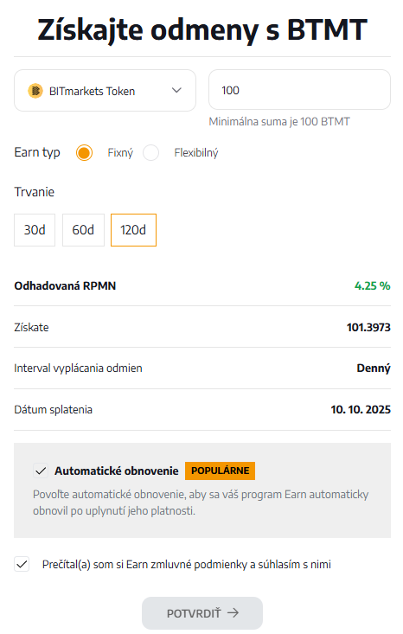Click the Automatické obnovenie label

(x=117, y=471)
